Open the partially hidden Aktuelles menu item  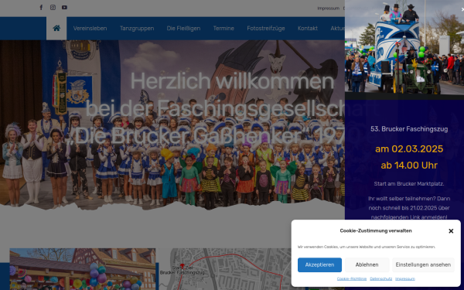(x=337, y=29)
